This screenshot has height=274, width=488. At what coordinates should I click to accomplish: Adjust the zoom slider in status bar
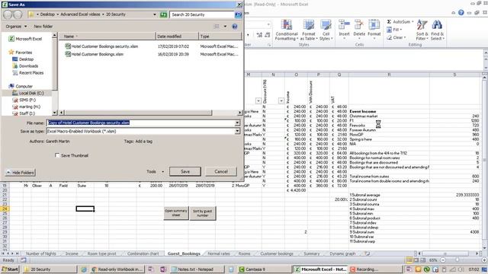coord(457,260)
